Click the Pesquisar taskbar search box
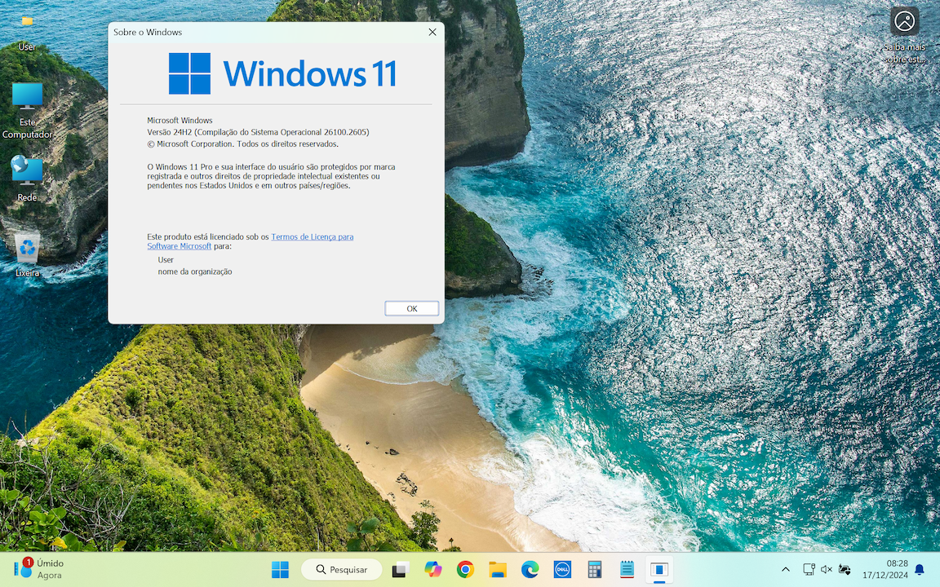The image size is (940, 587). pos(341,570)
